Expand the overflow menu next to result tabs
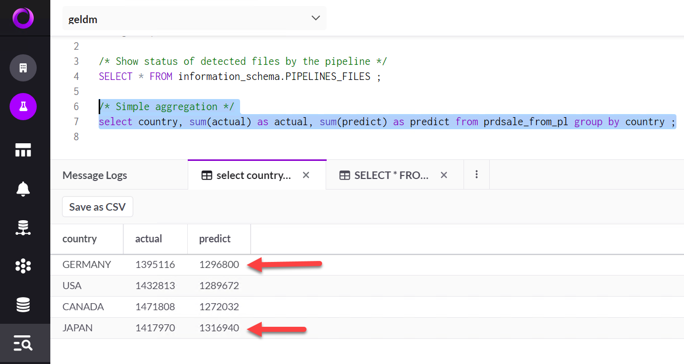This screenshot has width=684, height=364. pyautogui.click(x=476, y=174)
